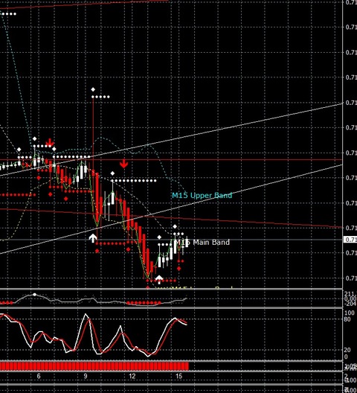357x393 pixels.
Task: Click the white dot on the gray oscillator line
Action: pyautogui.click(x=35, y=295)
